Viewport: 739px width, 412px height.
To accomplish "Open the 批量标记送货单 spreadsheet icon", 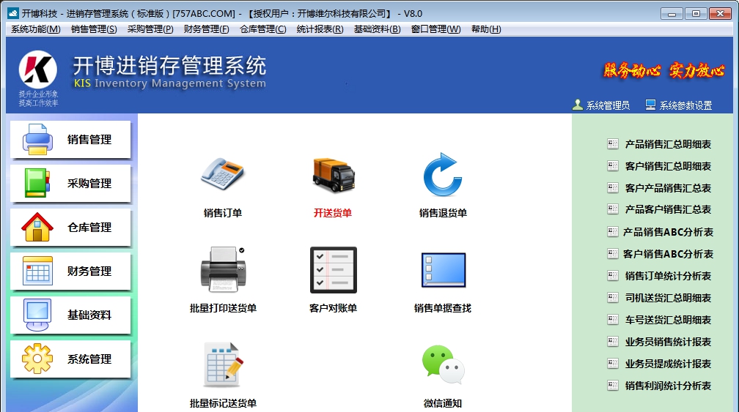I will [x=224, y=365].
